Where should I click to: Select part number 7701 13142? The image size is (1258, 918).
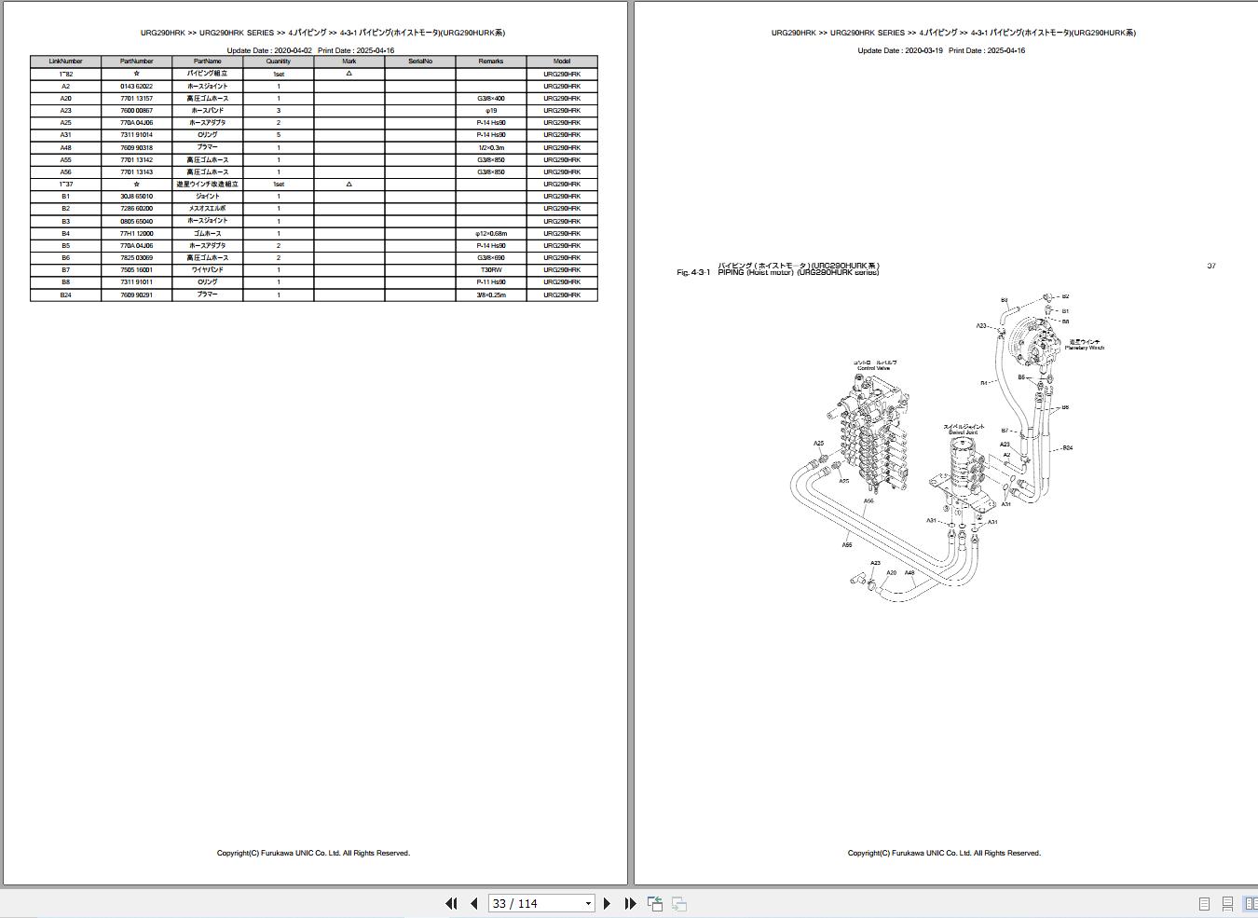137,159
